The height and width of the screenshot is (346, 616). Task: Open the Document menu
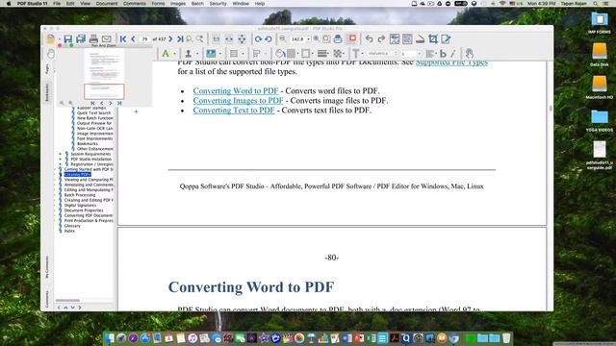[107, 4]
